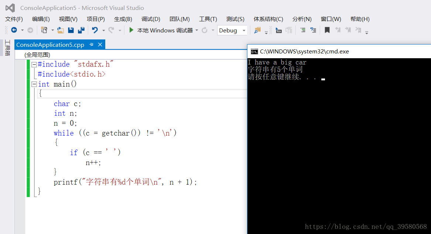The height and width of the screenshot is (234, 431).
Task: Comment out the selected lines icon
Action: [303, 30]
